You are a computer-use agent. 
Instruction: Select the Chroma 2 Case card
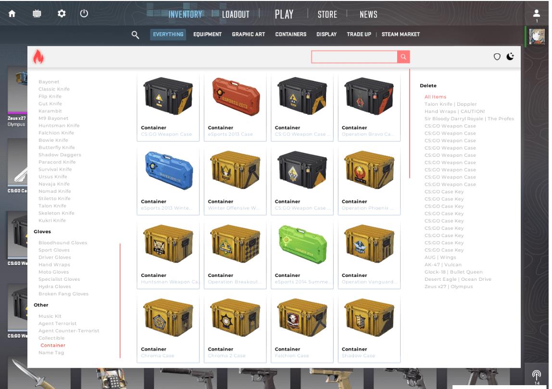point(235,329)
